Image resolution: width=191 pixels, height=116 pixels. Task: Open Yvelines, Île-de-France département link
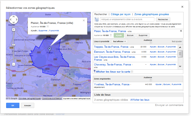(x=112, y=84)
